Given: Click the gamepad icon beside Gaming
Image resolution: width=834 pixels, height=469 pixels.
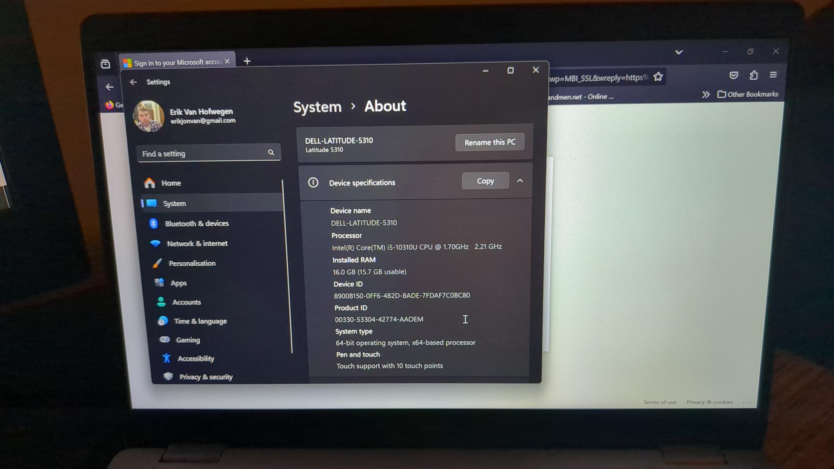Looking at the screenshot, I should (x=165, y=340).
